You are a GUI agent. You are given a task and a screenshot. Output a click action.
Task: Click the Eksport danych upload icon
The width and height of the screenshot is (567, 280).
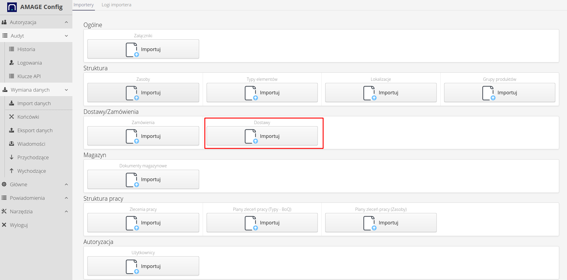pyautogui.click(x=12, y=130)
